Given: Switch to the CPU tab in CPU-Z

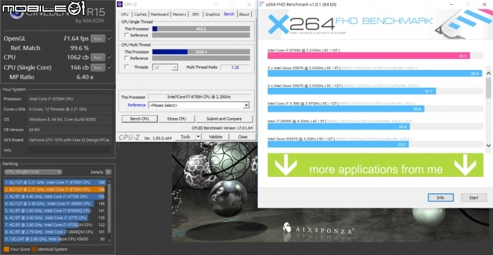Looking at the screenshot, I should pyautogui.click(x=125, y=14).
